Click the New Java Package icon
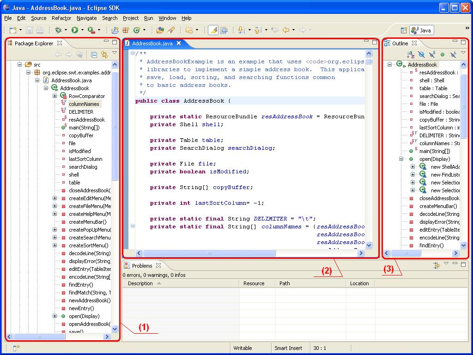This screenshot has width=473, height=355. point(126,30)
